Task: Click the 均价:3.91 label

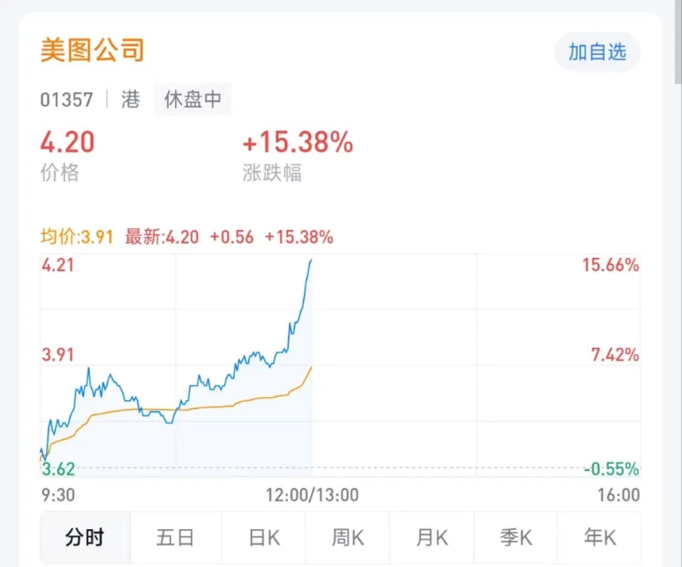Action: 77,238
